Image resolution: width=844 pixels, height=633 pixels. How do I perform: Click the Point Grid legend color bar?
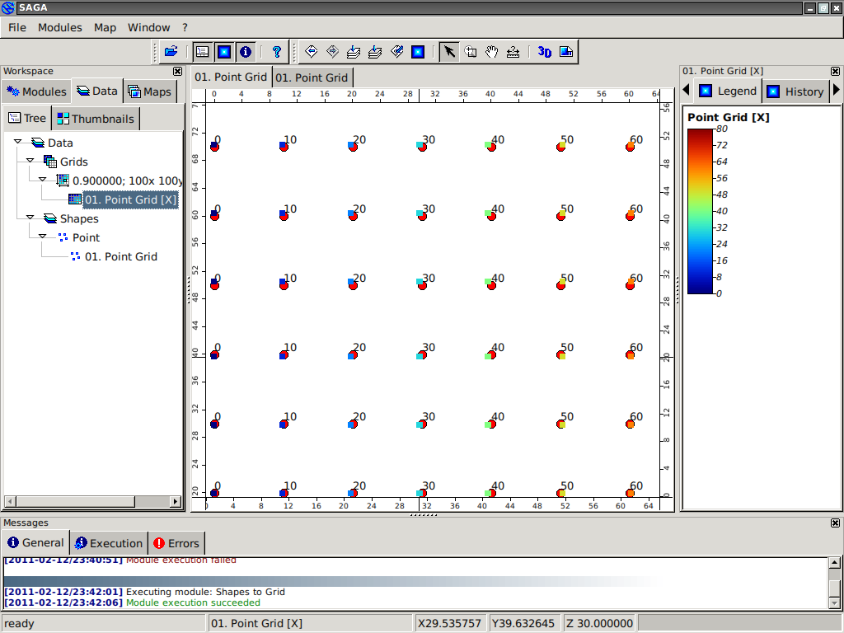click(700, 211)
